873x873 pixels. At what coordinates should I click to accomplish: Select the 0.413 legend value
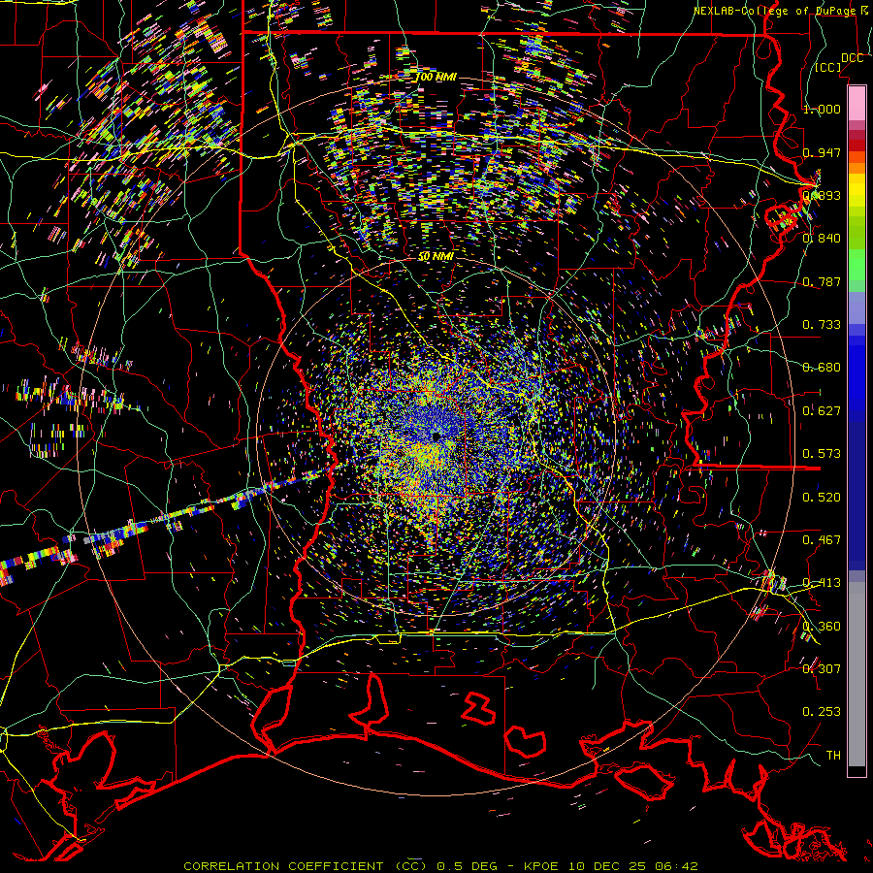point(822,583)
